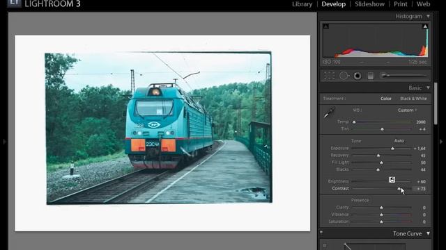446x250 pixels.
Task: Collapse the Tone Curve panel
Action: point(428,233)
